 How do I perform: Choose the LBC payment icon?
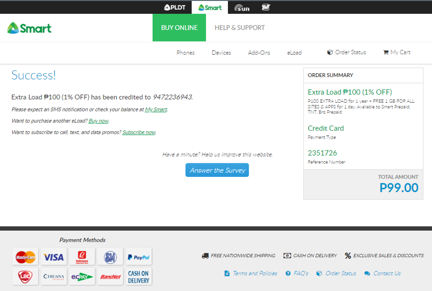[x=25, y=276]
